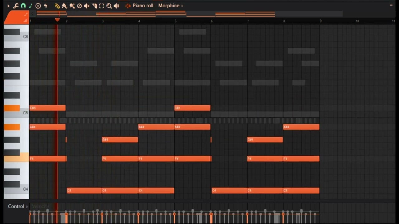
Task: Select the Draw pencil tool
Action: (57, 6)
